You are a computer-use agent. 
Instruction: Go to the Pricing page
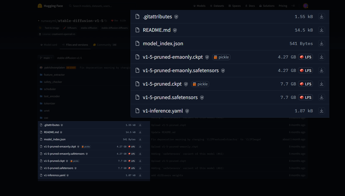pyautogui.click(x=283, y=6)
